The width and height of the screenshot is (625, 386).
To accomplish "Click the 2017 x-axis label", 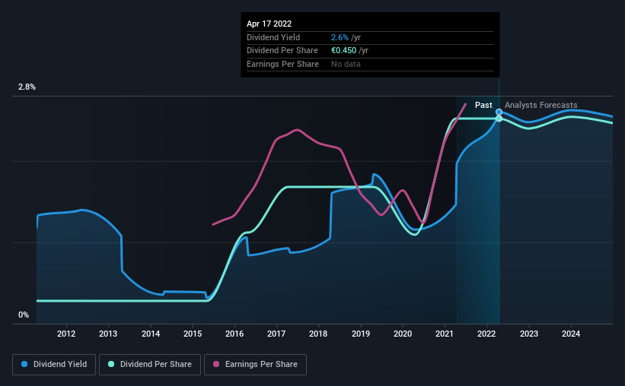I will pyautogui.click(x=276, y=334).
